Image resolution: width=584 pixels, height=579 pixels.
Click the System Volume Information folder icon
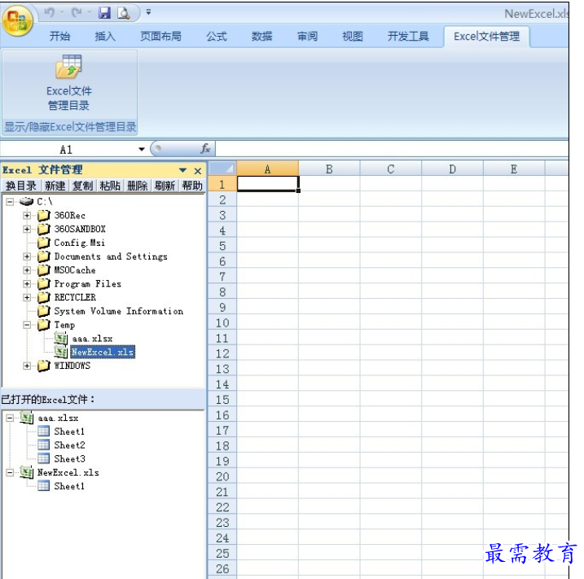click(x=44, y=310)
